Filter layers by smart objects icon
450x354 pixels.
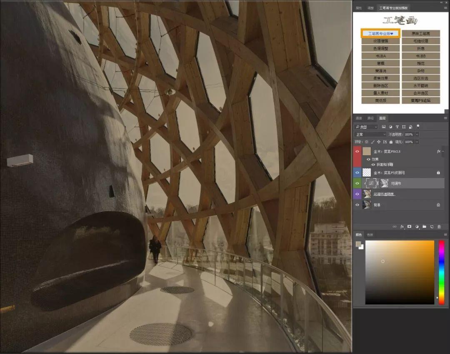click(x=410, y=127)
